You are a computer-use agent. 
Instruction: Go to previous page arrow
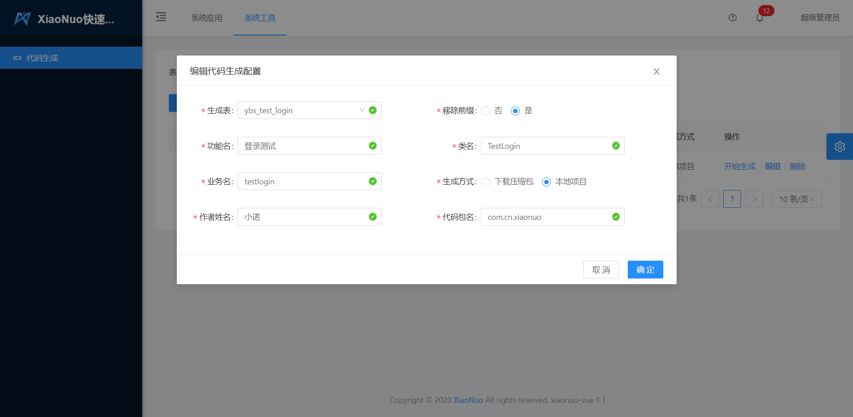(710, 199)
